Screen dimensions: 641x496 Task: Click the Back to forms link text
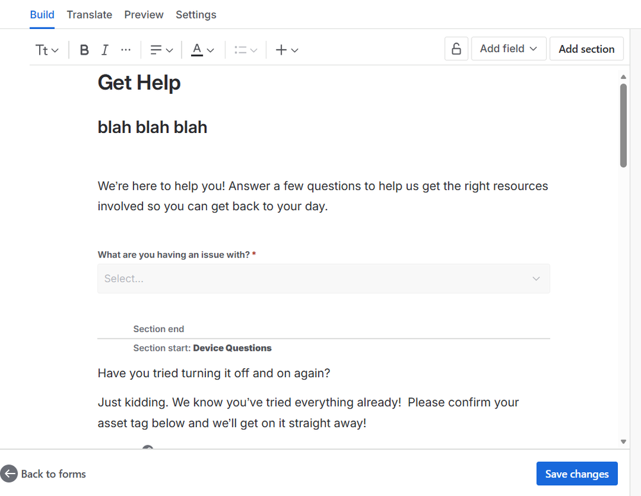53,474
